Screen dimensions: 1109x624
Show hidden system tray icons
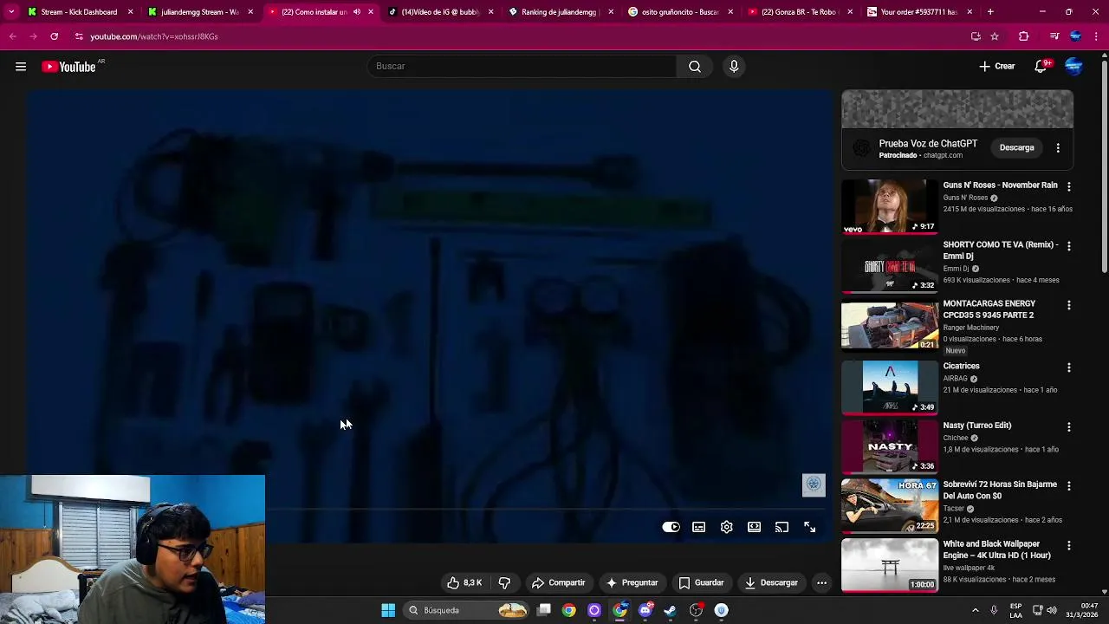coord(975,611)
